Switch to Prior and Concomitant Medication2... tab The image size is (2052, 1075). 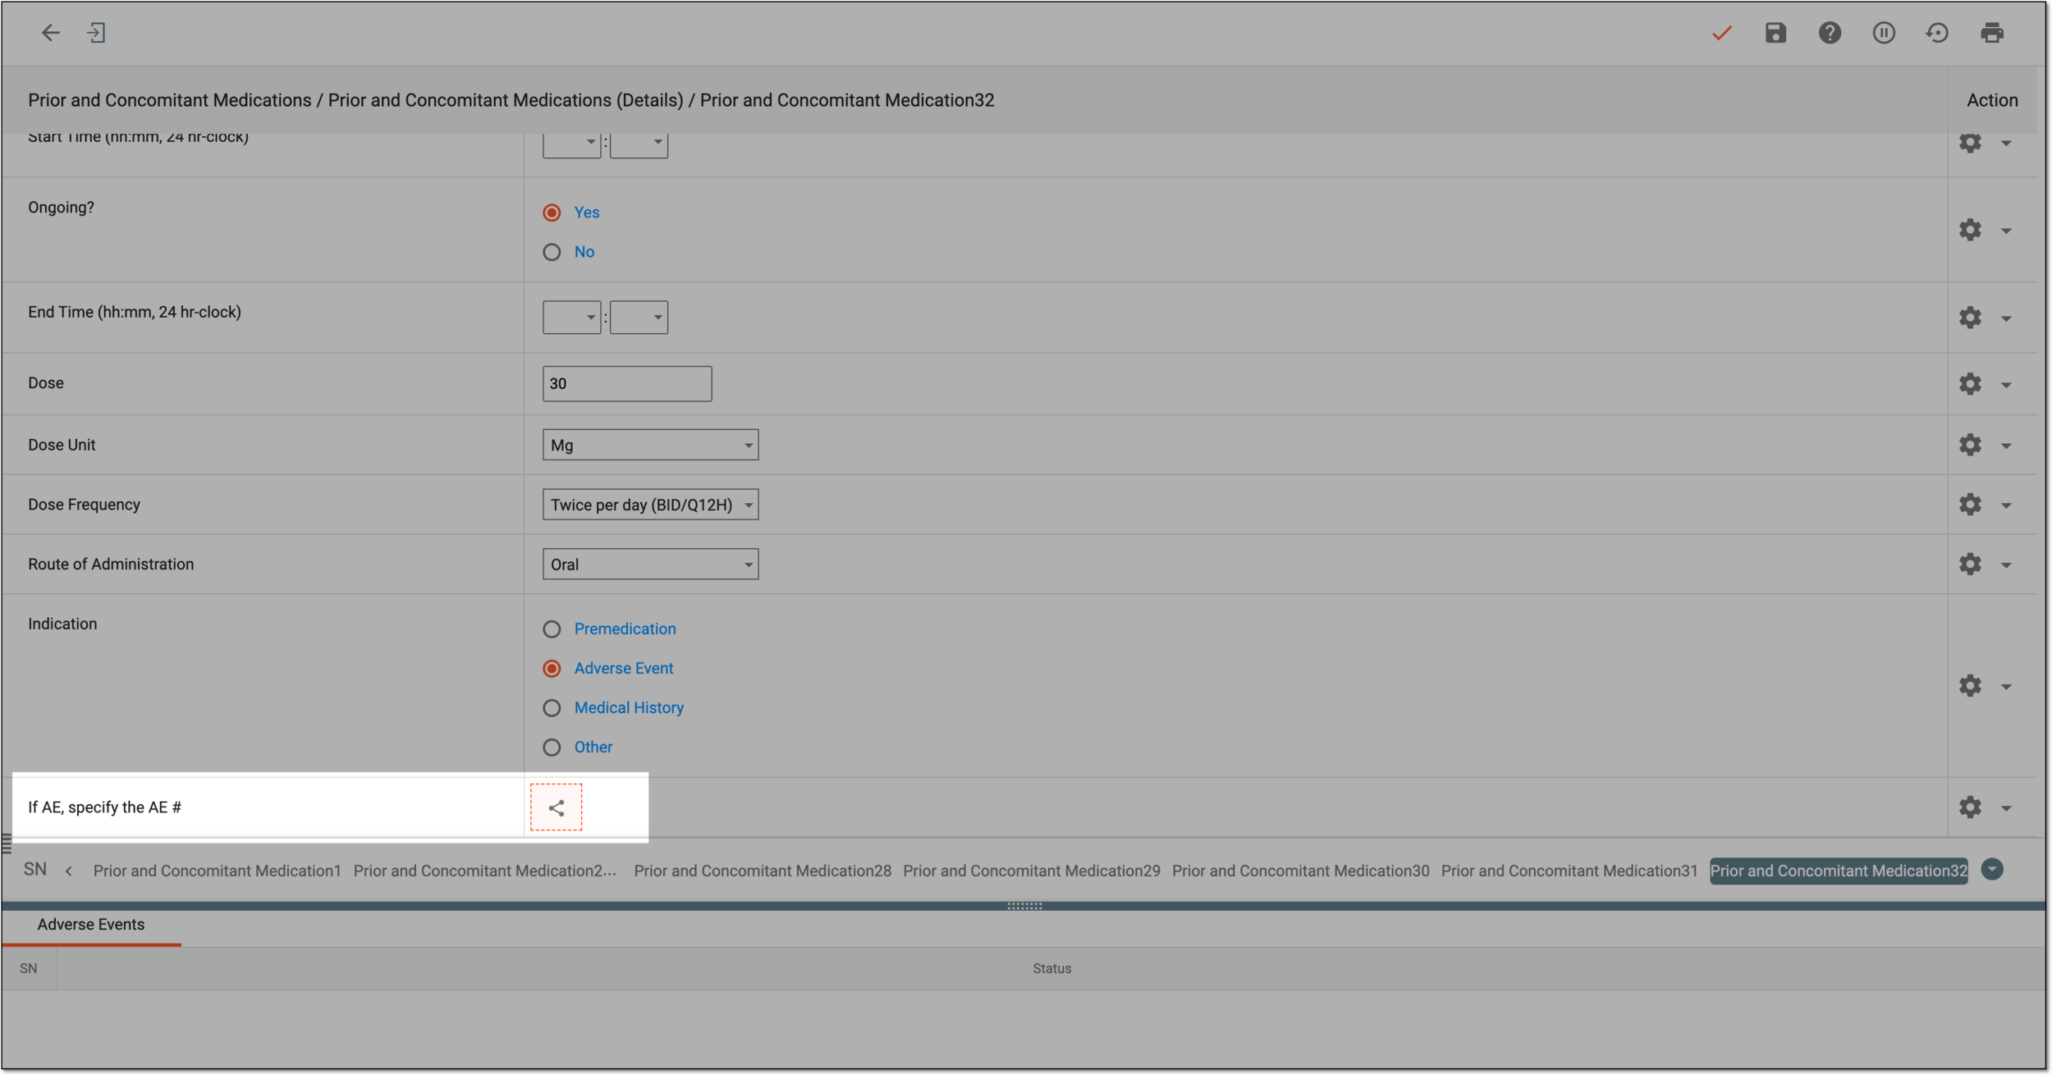[x=485, y=871]
